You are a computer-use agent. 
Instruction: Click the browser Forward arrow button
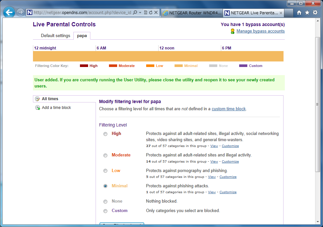point(21,13)
